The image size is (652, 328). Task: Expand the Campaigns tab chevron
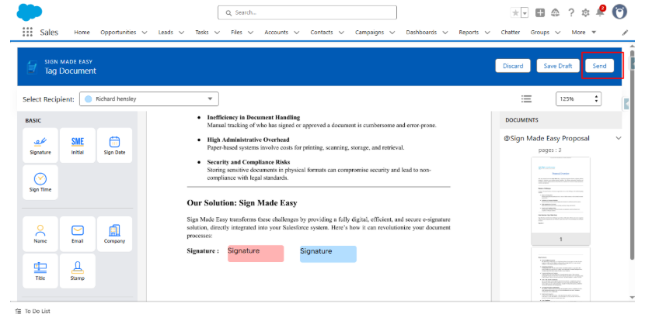392,33
